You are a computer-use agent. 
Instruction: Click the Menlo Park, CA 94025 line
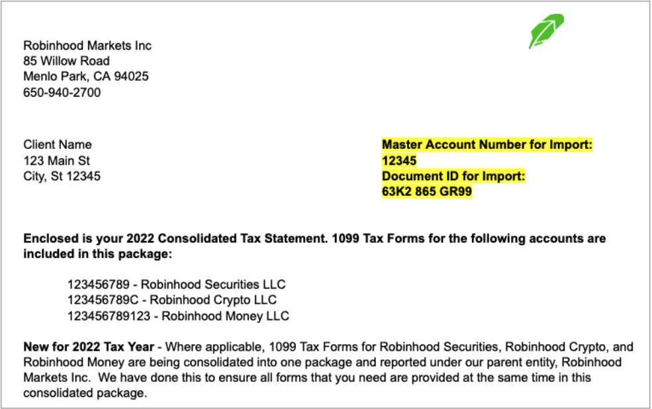point(86,77)
